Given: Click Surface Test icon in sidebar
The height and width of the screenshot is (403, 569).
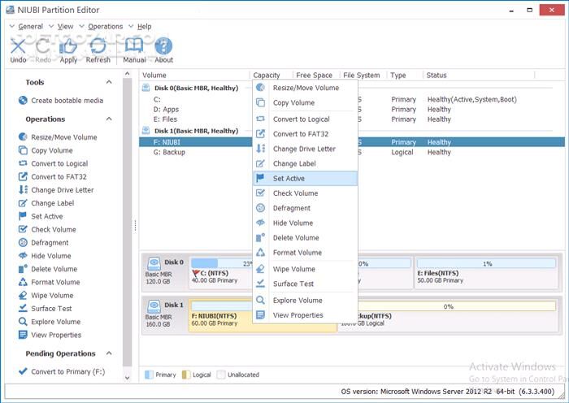Looking at the screenshot, I should (23, 308).
